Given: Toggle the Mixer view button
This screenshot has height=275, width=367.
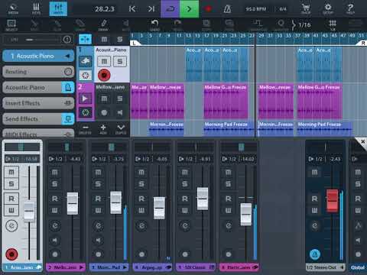Looking at the screenshot, I should (x=58, y=8).
